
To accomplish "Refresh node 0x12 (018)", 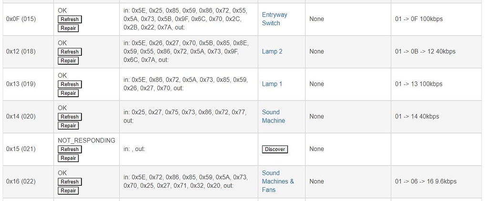I will tap(70, 51).
